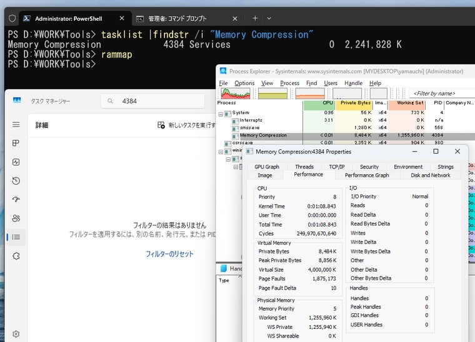Sort by PID column header
Screen dimensions: 475x342
(x=435, y=103)
